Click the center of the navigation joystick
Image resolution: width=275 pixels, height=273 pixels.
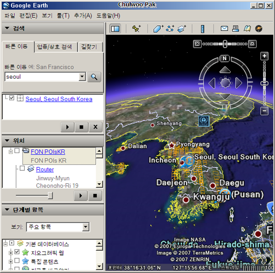point(225,83)
